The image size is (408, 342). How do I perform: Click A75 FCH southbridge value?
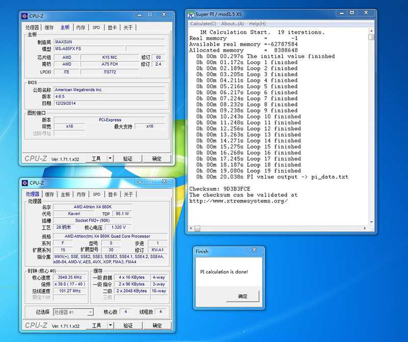pos(110,64)
